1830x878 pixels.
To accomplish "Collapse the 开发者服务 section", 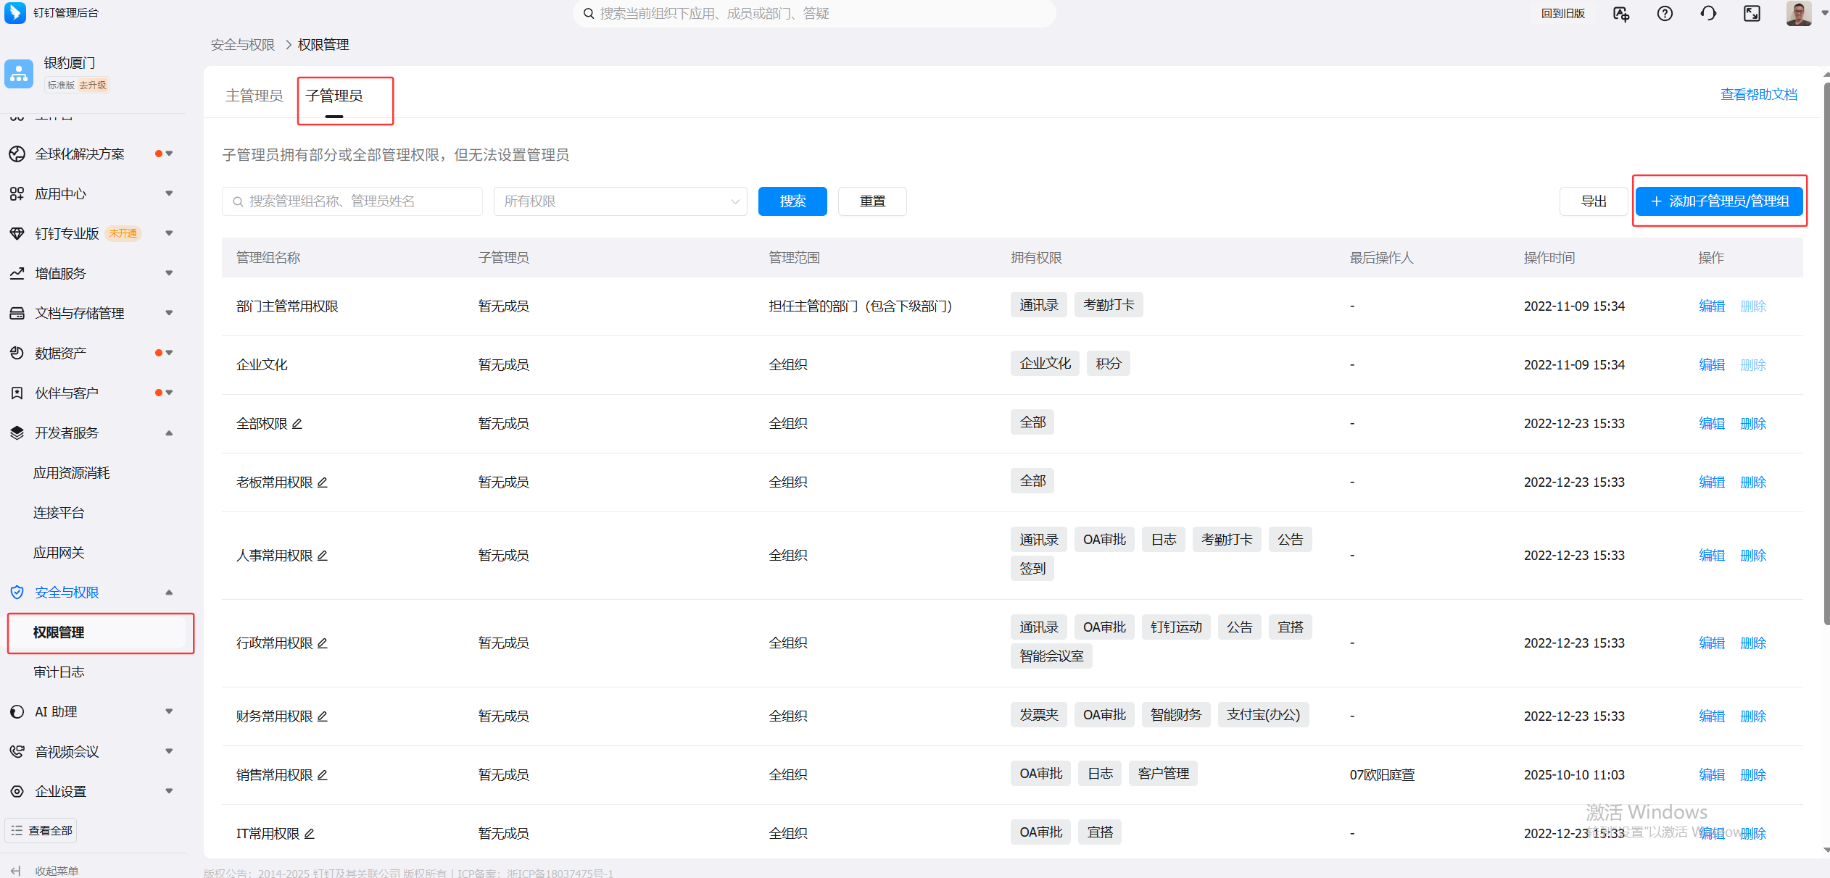I will (169, 432).
